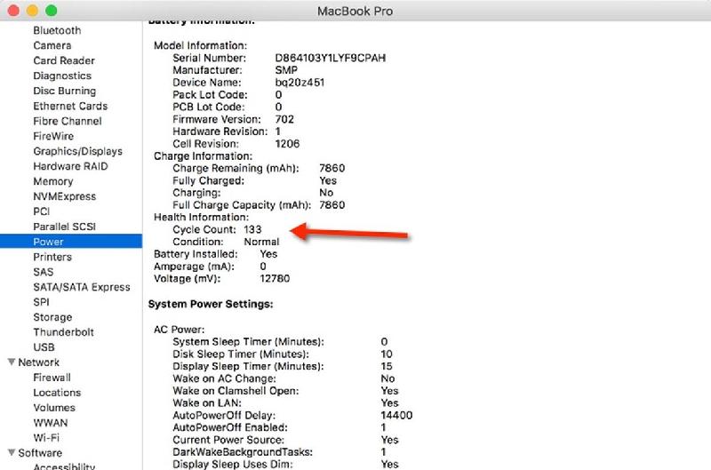Click the Manufacturer value SMP
Screen dimensions: 711x470
pyautogui.click(x=286, y=70)
